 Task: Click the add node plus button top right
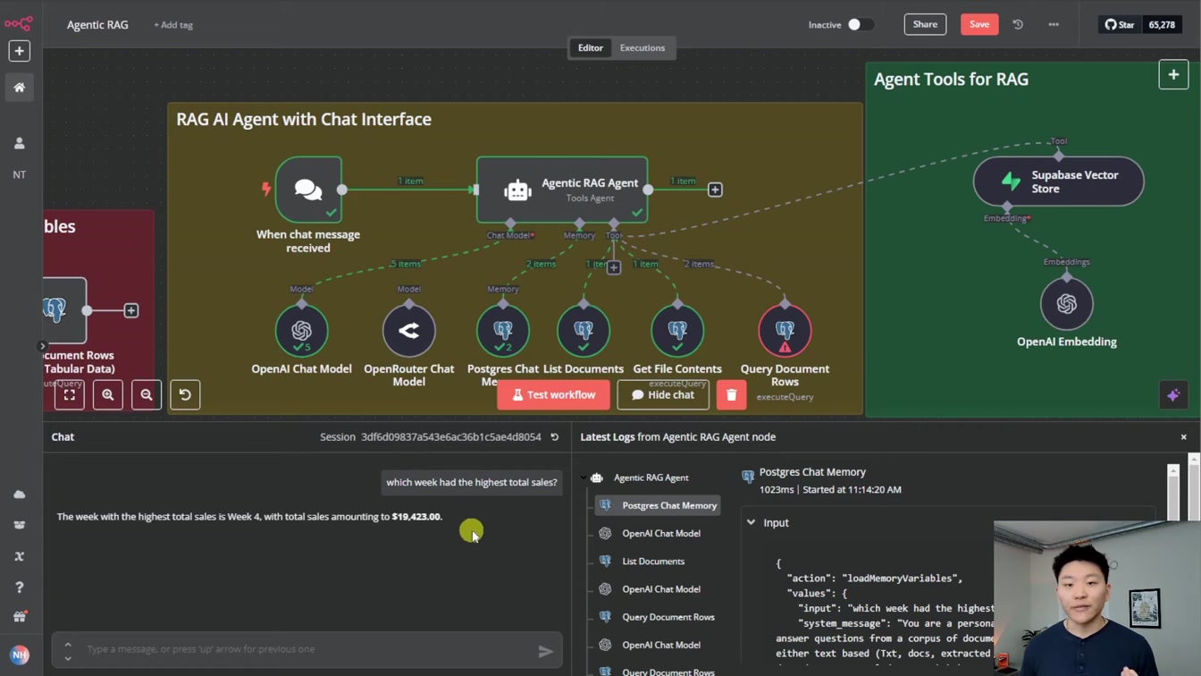[1173, 75]
